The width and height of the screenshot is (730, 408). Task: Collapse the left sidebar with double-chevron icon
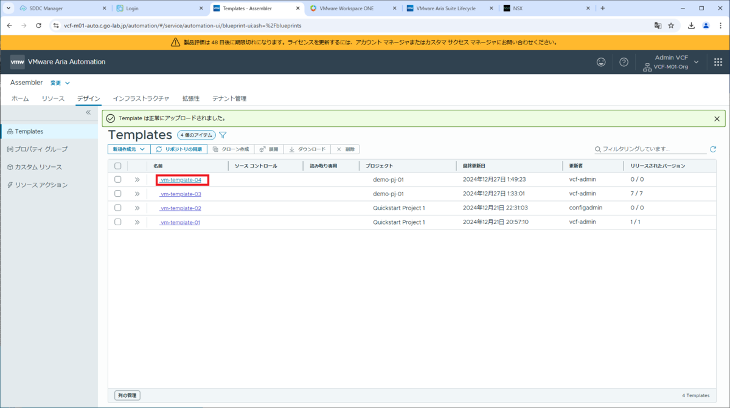pos(88,112)
